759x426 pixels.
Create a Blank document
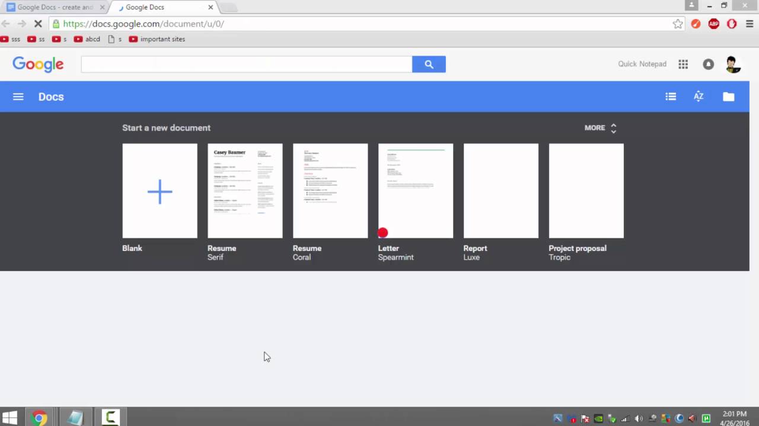pyautogui.click(x=160, y=191)
